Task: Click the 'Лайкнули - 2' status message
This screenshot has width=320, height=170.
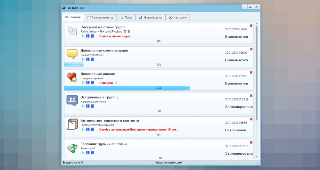Action: pyautogui.click(x=108, y=83)
